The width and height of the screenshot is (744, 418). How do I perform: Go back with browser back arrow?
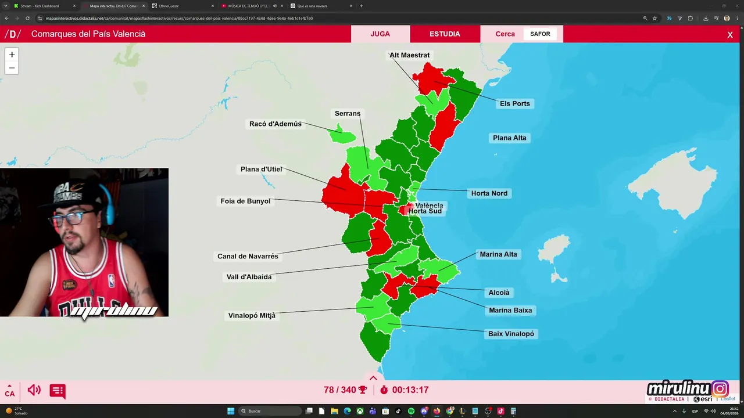point(7,18)
